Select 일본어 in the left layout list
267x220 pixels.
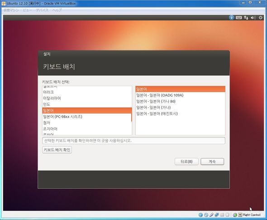tap(87, 111)
